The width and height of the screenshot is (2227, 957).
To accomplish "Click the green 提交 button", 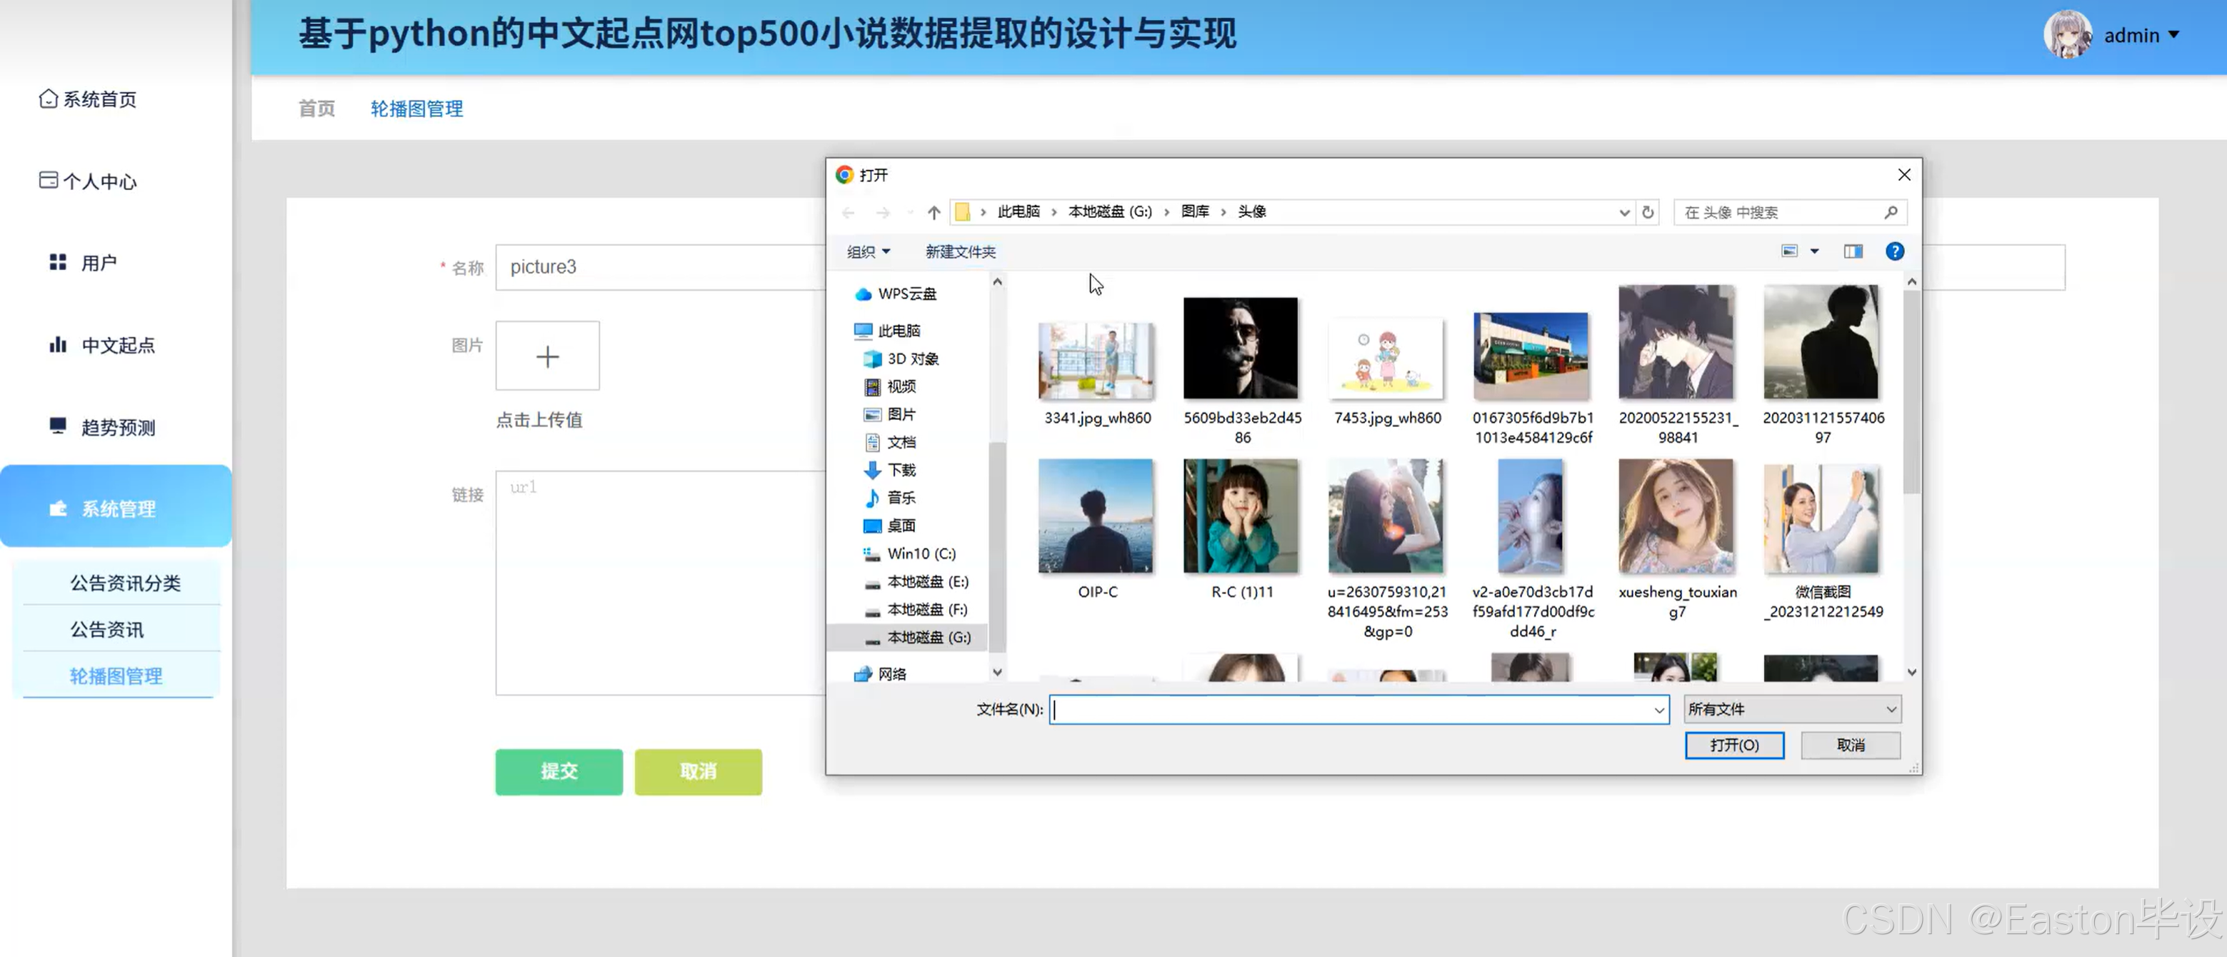I will click(559, 771).
